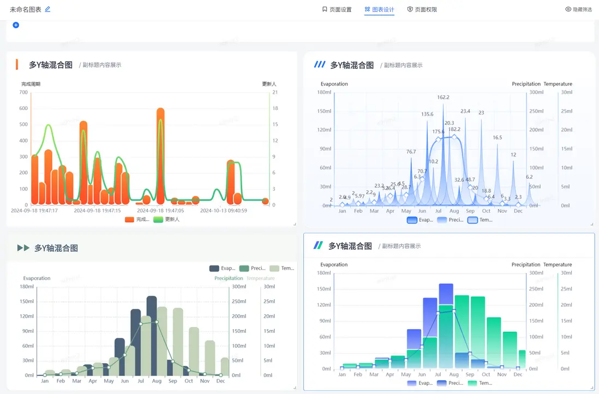Toggle the 更新人 green legend series

coord(166,220)
